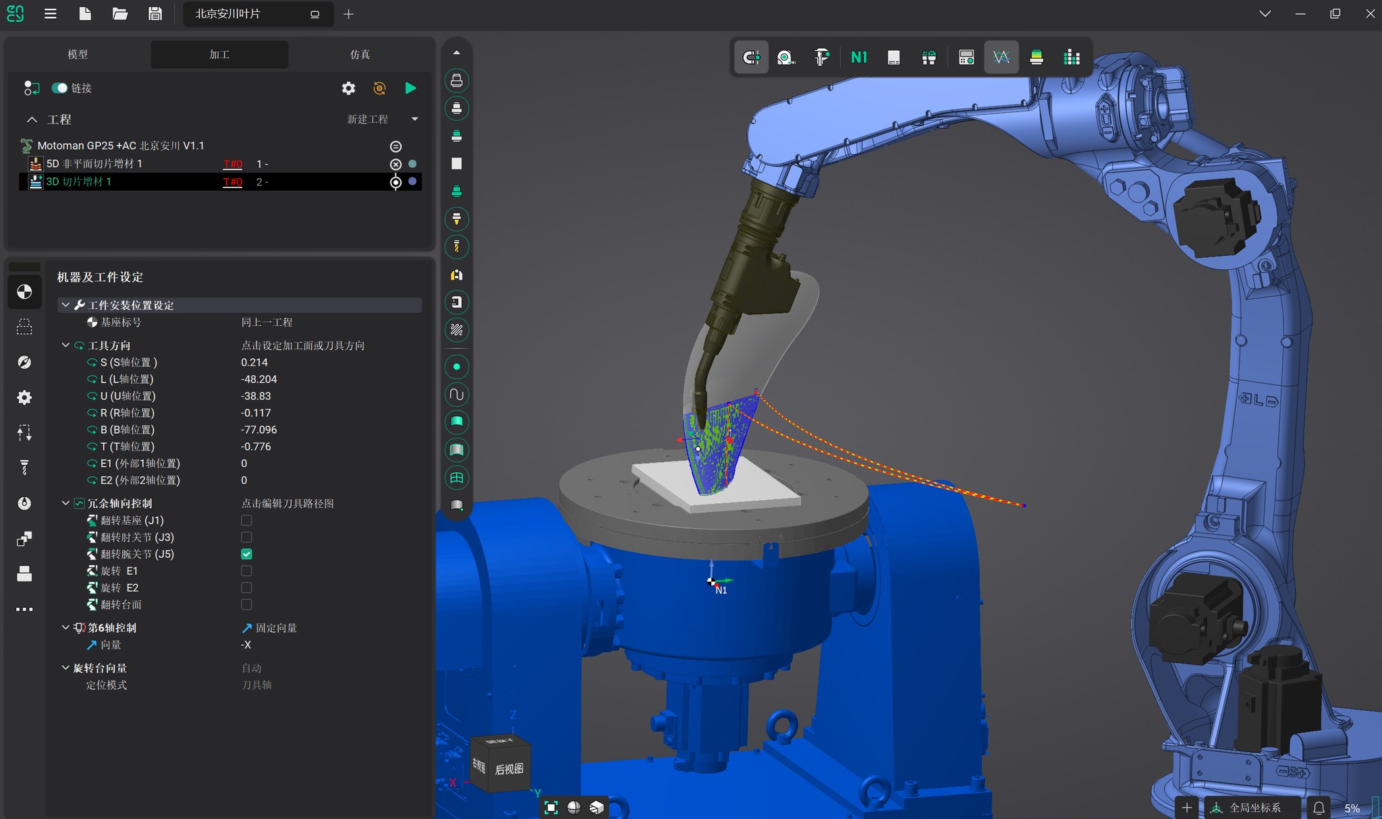Toggle active target icon on 3D 切片增材 1 row
Image resolution: width=1382 pixels, height=819 pixels.
pos(396,182)
